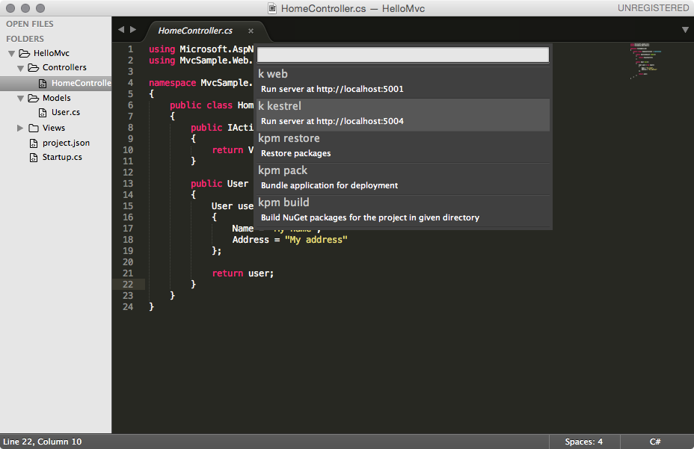Select the HomeController file in sidebar
694x449 pixels.
pyautogui.click(x=80, y=83)
